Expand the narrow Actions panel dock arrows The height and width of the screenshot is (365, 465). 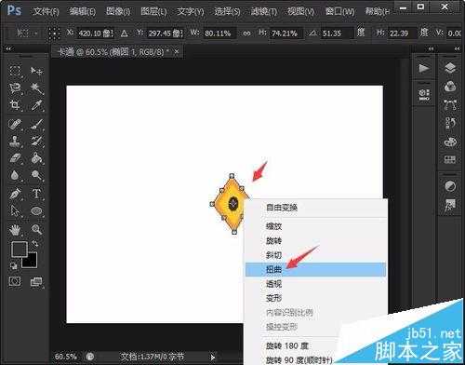(x=431, y=48)
